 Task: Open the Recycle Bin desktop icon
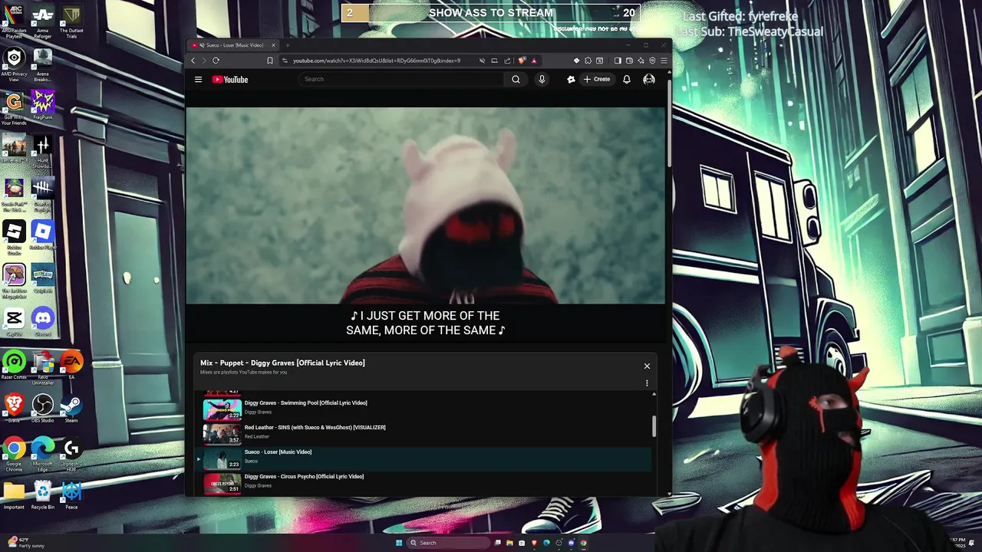tap(43, 495)
